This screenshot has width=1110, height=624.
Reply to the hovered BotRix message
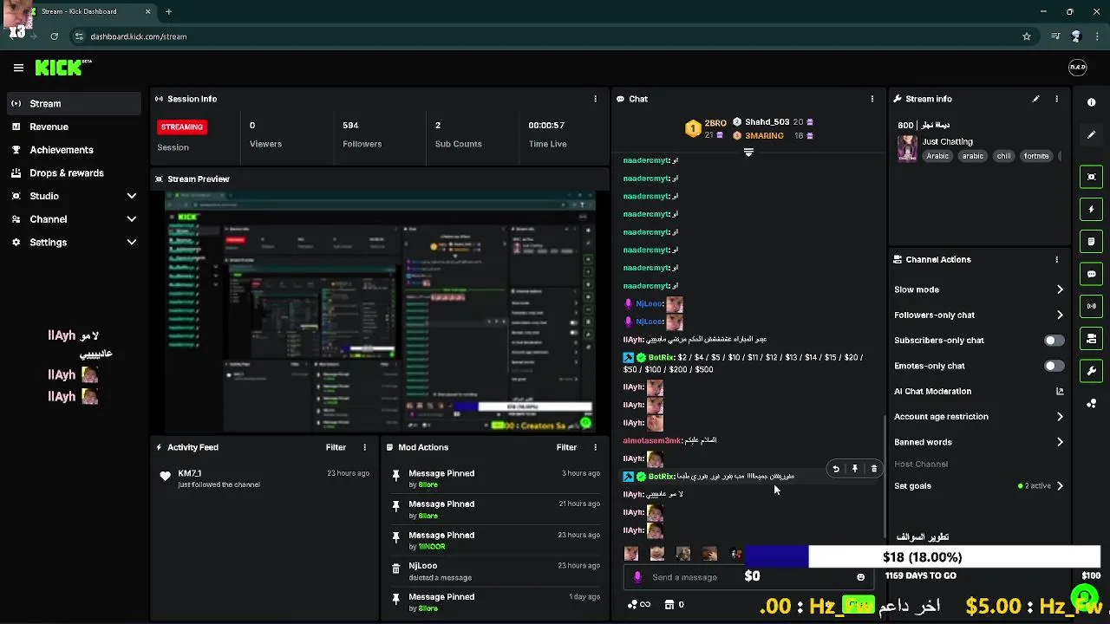836,469
